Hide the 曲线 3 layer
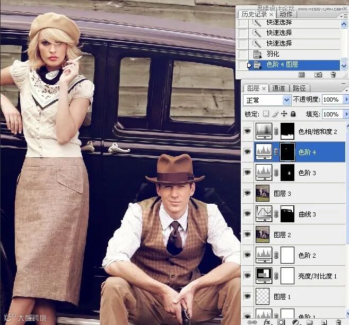Image resolution: width=349 pixels, height=325 pixels. pos(247,214)
